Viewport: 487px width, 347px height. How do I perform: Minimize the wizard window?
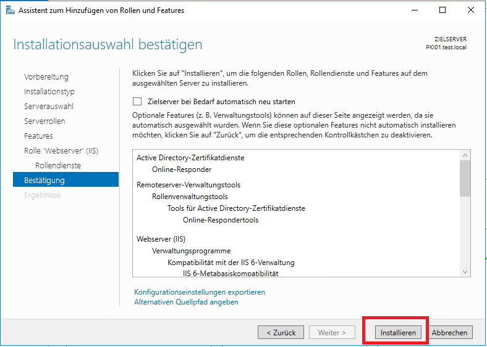(414, 10)
